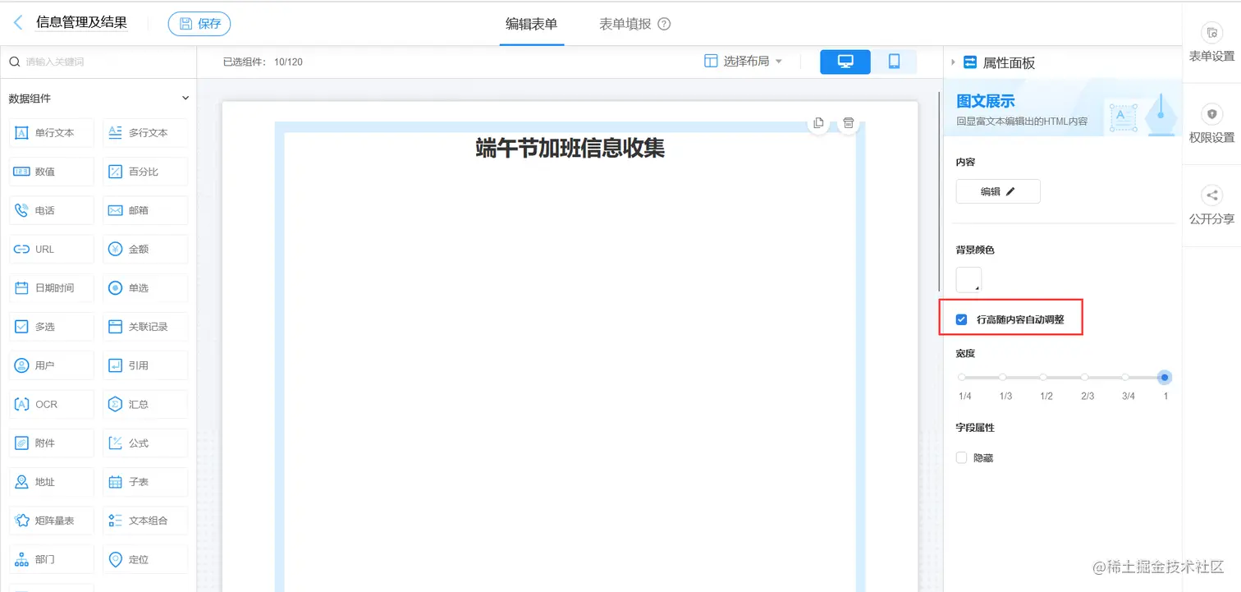Enable the 隐藏 hide field option
This screenshot has height=592, width=1241.
coord(960,457)
